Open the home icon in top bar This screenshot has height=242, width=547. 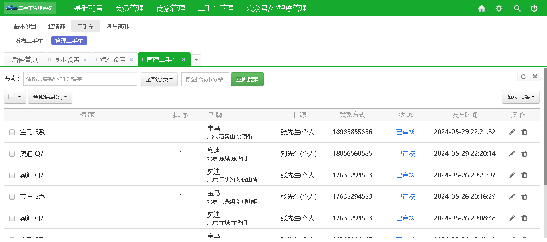tap(481, 8)
